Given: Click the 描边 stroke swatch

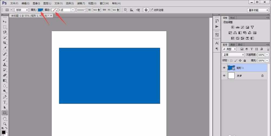Looking at the screenshot, I should click(x=54, y=10).
